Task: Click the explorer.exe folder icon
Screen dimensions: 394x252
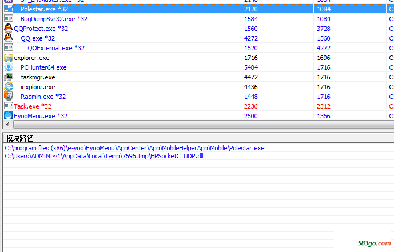Action: [x=9, y=58]
